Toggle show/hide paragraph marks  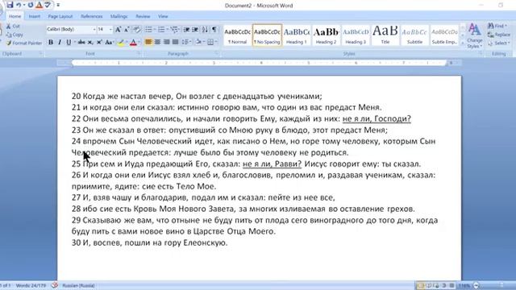214,30
